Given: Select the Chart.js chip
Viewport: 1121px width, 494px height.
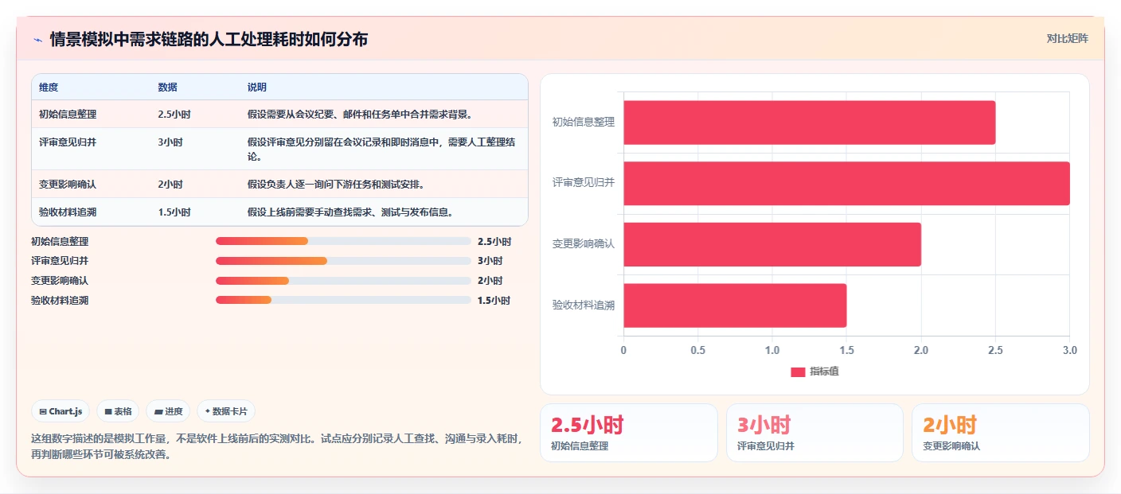Looking at the screenshot, I should [61, 411].
